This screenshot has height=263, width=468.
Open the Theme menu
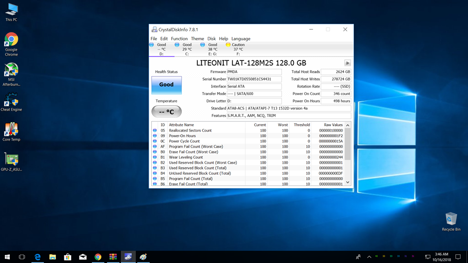pyautogui.click(x=197, y=38)
